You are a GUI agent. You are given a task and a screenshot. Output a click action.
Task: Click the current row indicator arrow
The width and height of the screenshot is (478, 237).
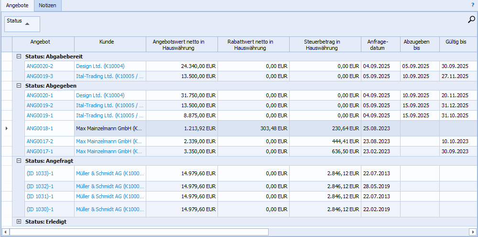point(6,128)
